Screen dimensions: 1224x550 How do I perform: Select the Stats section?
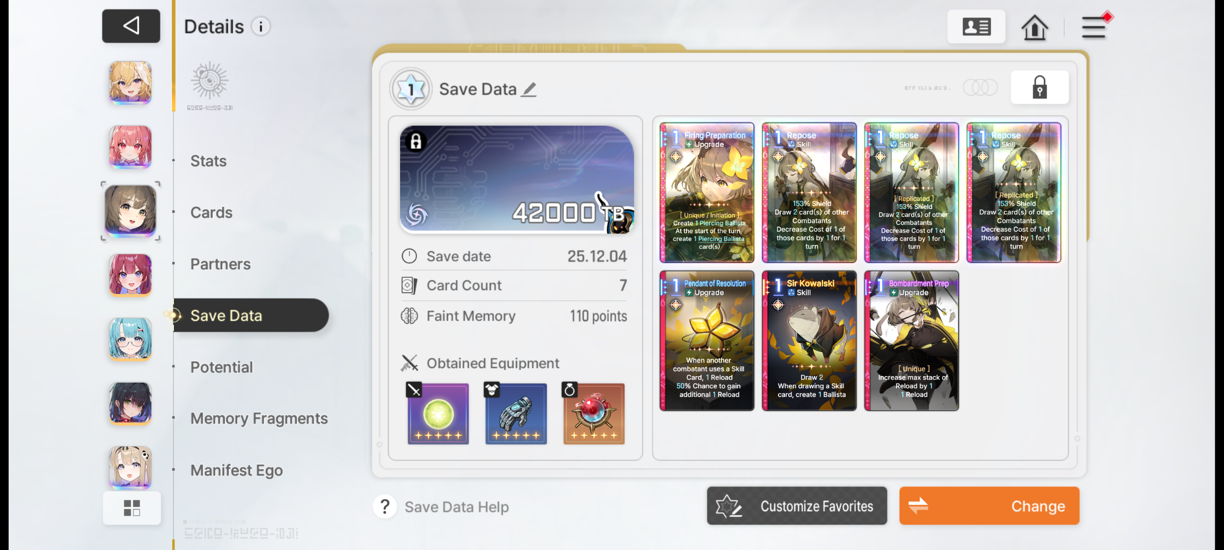tap(208, 161)
